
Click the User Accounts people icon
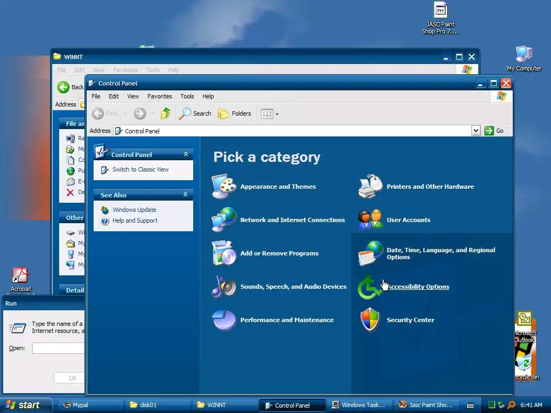click(x=370, y=220)
